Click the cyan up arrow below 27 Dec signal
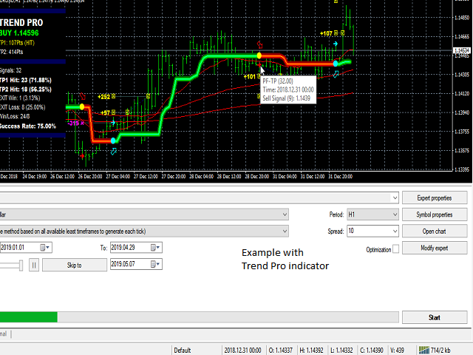 pyautogui.click(x=114, y=151)
